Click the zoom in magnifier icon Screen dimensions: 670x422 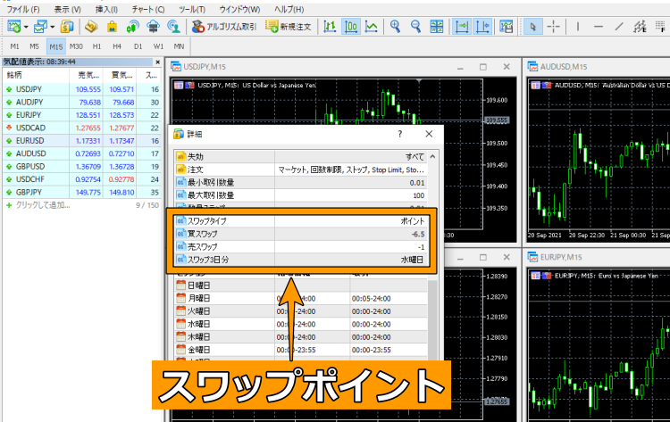pyautogui.click(x=396, y=26)
